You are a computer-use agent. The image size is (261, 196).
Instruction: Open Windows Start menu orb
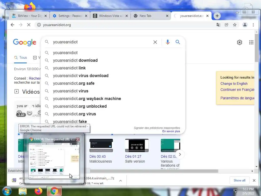pos(7,191)
